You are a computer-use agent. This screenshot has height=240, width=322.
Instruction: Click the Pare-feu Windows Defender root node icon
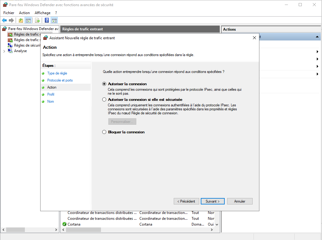(x=4, y=29)
